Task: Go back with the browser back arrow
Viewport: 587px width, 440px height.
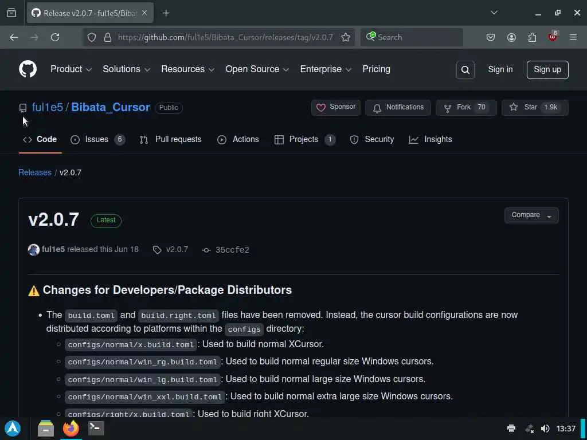Action: (14, 37)
